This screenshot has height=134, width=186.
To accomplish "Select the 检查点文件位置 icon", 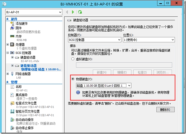I will [12, 103].
